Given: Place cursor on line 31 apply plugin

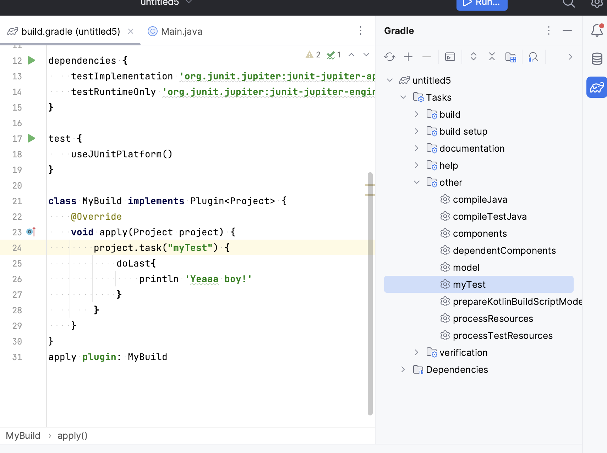Looking at the screenshot, I should click(108, 357).
